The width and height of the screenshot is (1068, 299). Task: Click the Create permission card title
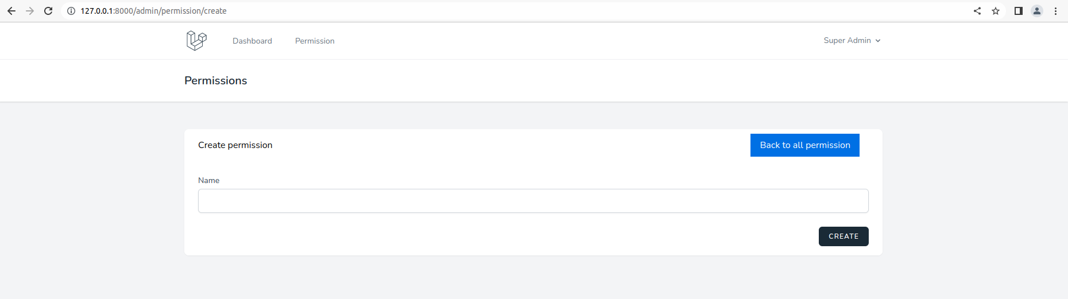235,145
